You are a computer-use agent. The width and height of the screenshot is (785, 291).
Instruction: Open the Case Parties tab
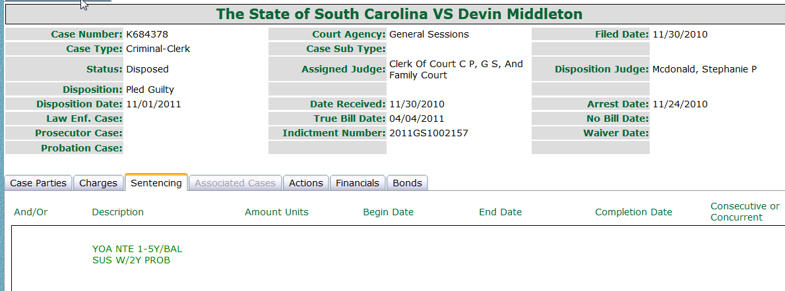[x=38, y=183]
